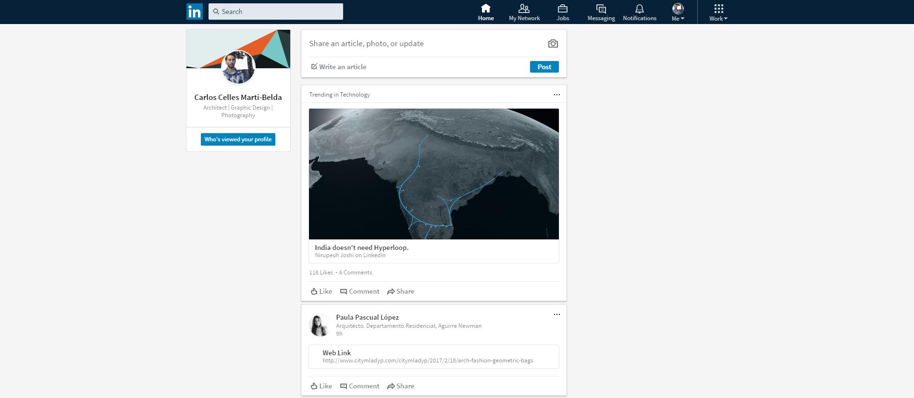Click the Who's viewed your profile button
914x398 pixels.
238,139
